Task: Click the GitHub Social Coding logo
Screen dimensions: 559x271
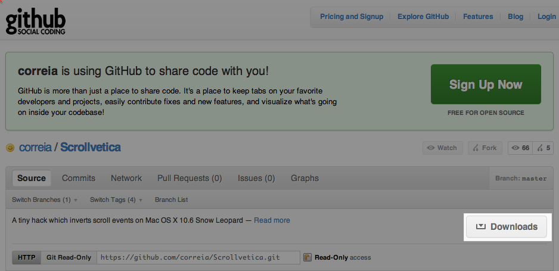Action: coord(35,23)
